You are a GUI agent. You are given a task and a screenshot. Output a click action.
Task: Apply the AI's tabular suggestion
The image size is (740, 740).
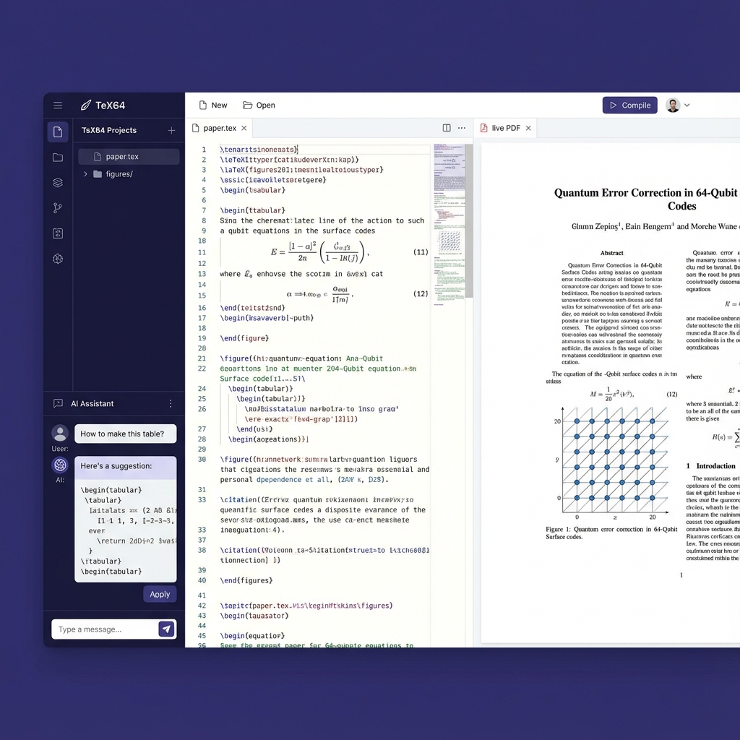pyautogui.click(x=160, y=594)
